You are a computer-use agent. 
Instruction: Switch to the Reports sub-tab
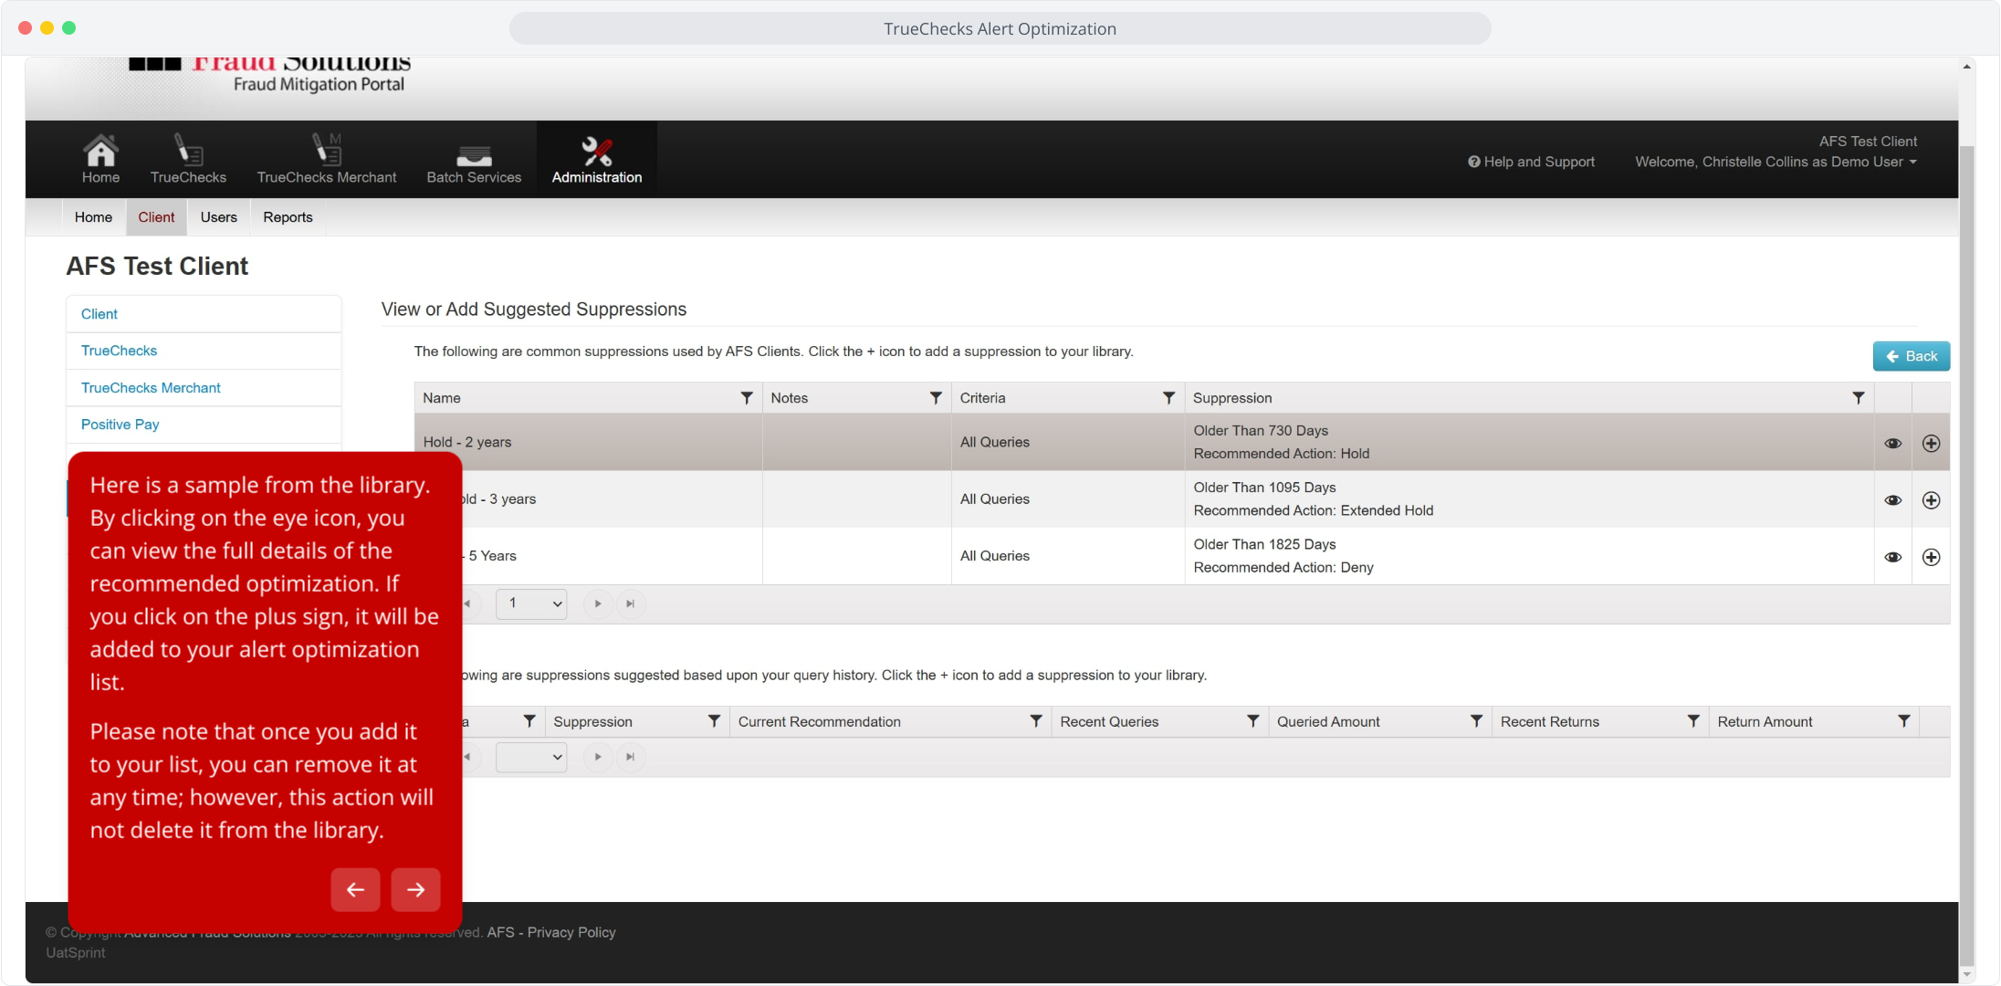[x=288, y=217]
